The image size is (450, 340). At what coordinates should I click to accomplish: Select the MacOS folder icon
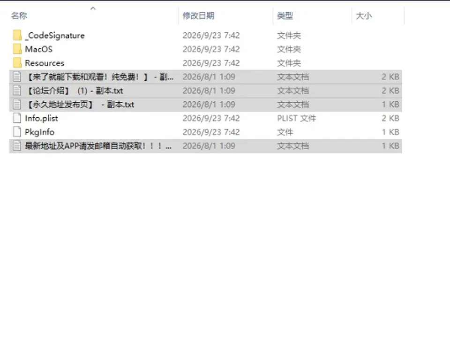point(17,49)
